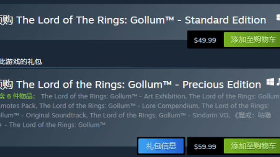Click the Gollum Precious Edition title
Image resolution: width=280 pixels, height=157 pixels.
[139, 85]
